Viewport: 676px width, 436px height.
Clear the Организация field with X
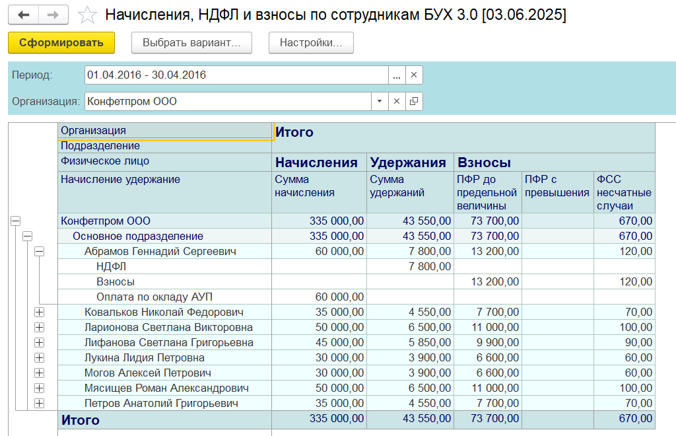tap(397, 101)
